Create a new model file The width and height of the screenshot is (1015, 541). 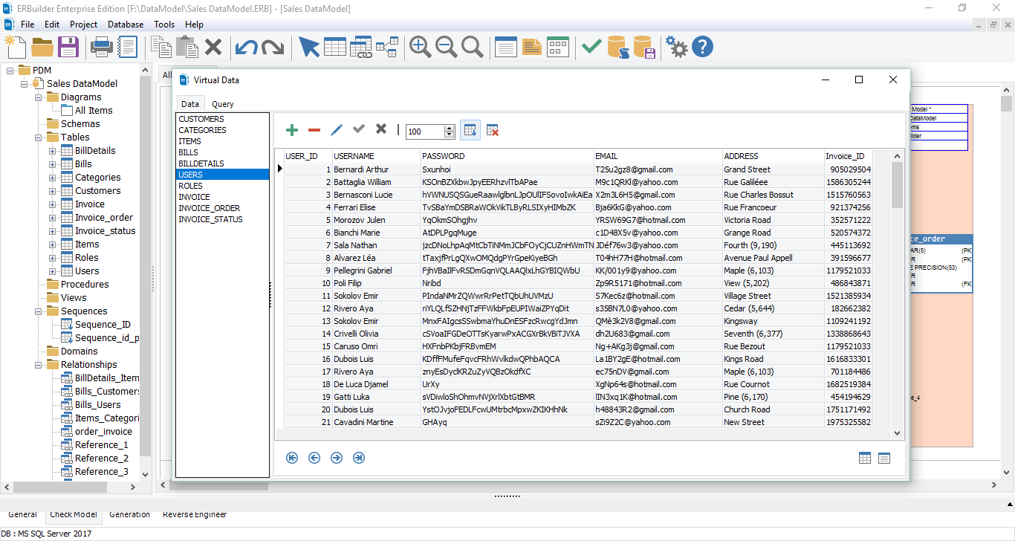click(15, 47)
